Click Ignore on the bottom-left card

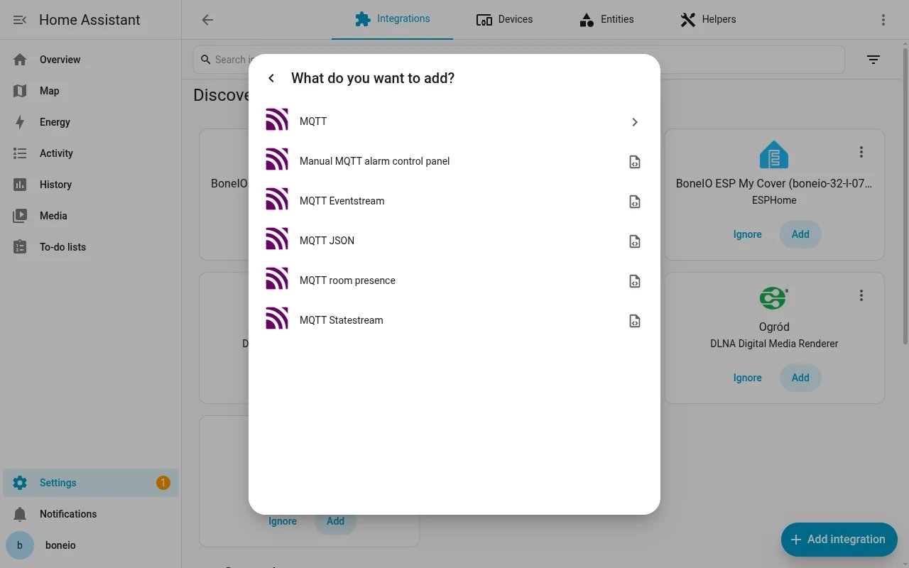point(283,521)
